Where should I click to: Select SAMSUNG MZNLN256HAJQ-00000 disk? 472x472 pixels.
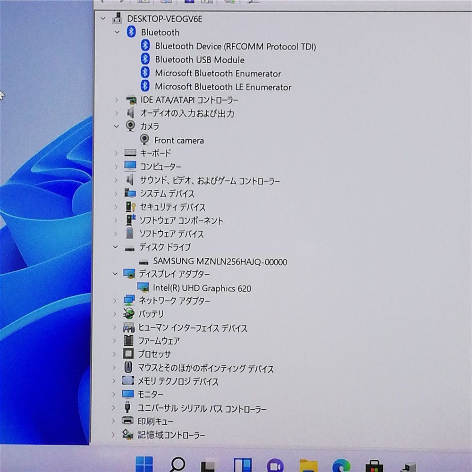[220, 261]
